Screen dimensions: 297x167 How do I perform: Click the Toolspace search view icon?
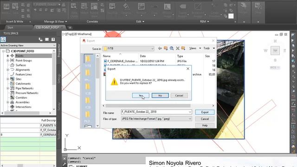(3, 39)
